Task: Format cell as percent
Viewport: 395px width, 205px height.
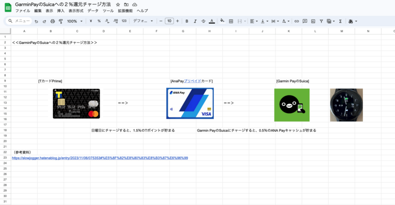Action: (99, 21)
